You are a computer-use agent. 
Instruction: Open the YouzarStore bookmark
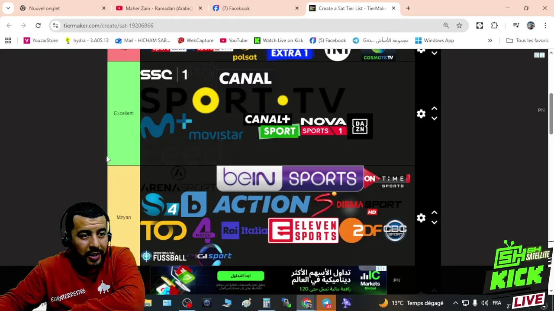41,41
